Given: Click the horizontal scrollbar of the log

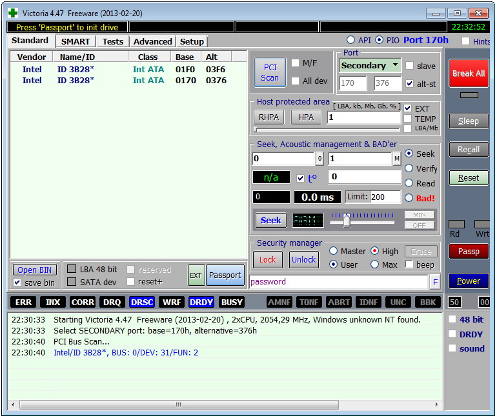Looking at the screenshot, I should [179, 404].
